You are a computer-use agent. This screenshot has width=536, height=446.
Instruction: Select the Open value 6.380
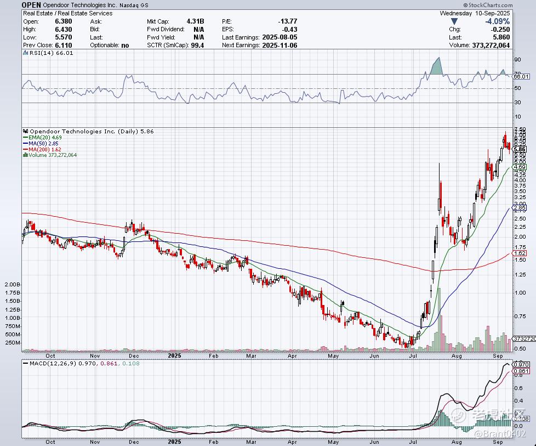click(x=64, y=21)
